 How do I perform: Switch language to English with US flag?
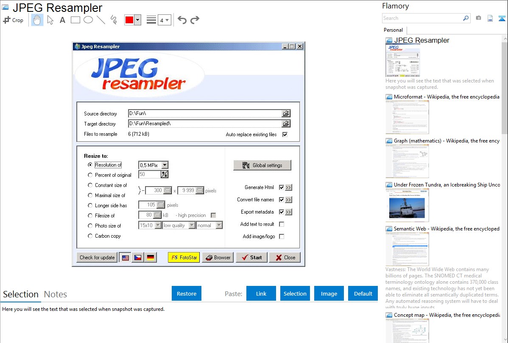pos(126,258)
